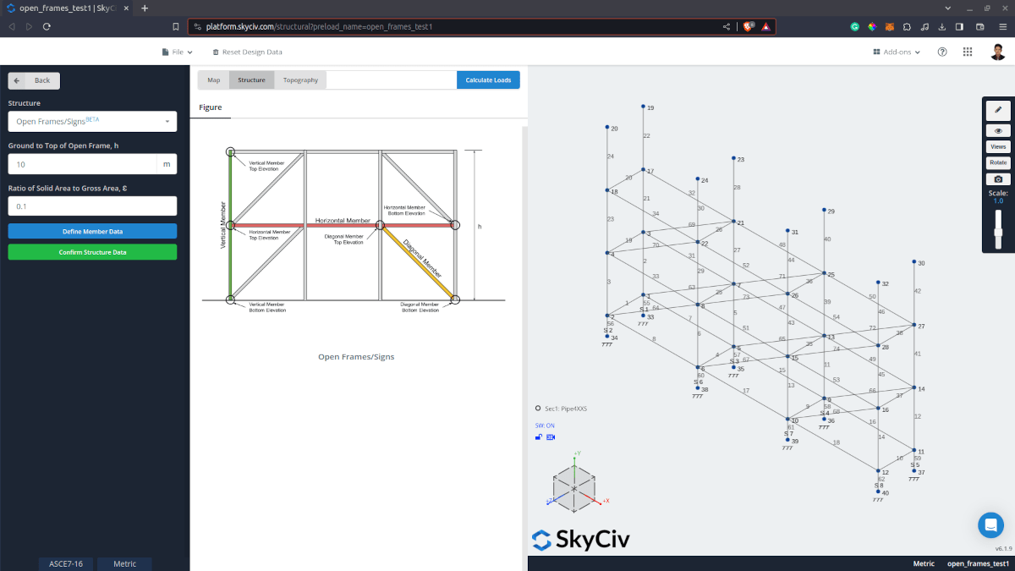Click the 3D camera view icon
The height and width of the screenshot is (571, 1015).
click(x=551, y=437)
